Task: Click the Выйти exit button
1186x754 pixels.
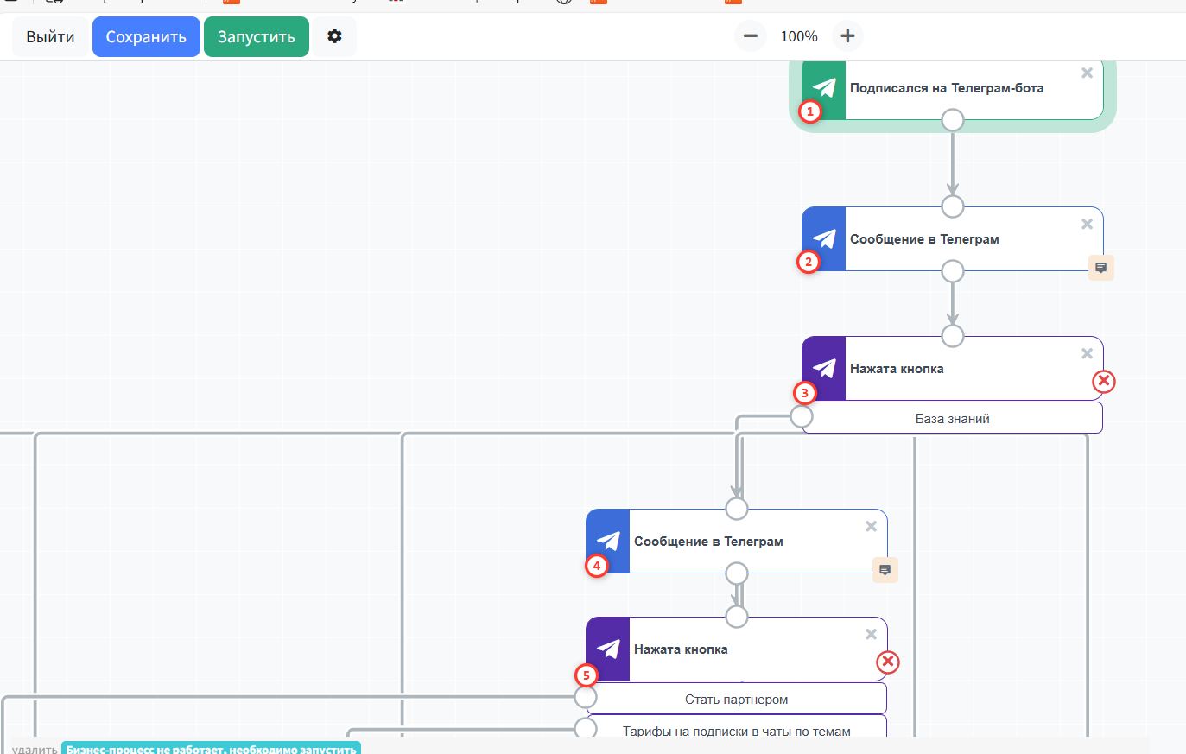Action: coord(50,37)
